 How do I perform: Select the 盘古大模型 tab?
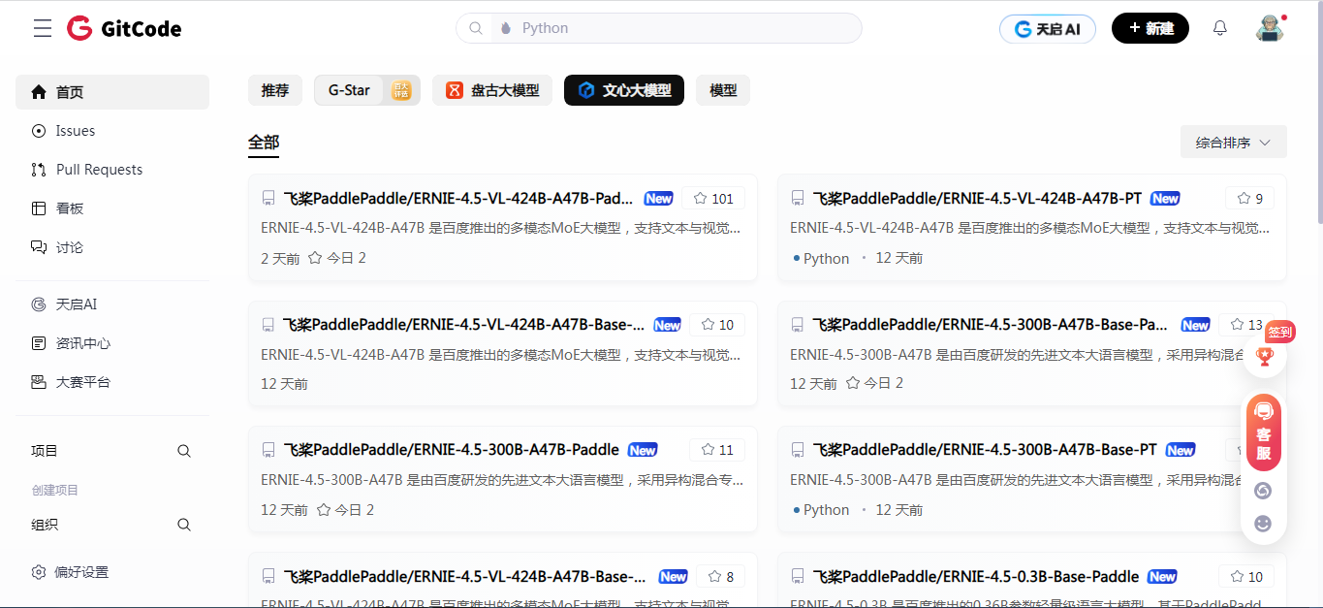click(492, 90)
